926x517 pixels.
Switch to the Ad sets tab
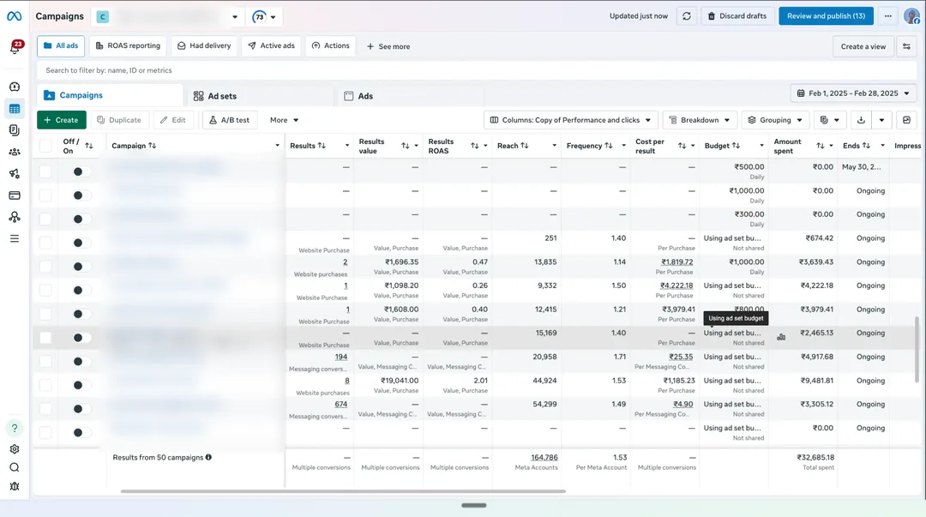tap(261, 96)
